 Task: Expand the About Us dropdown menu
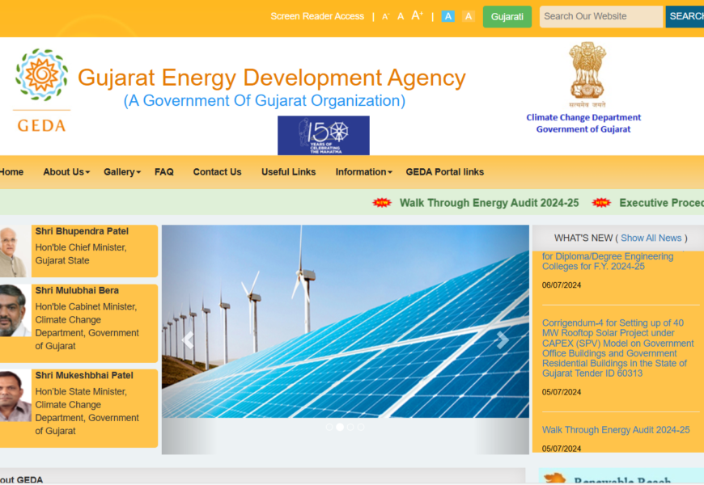click(x=66, y=172)
